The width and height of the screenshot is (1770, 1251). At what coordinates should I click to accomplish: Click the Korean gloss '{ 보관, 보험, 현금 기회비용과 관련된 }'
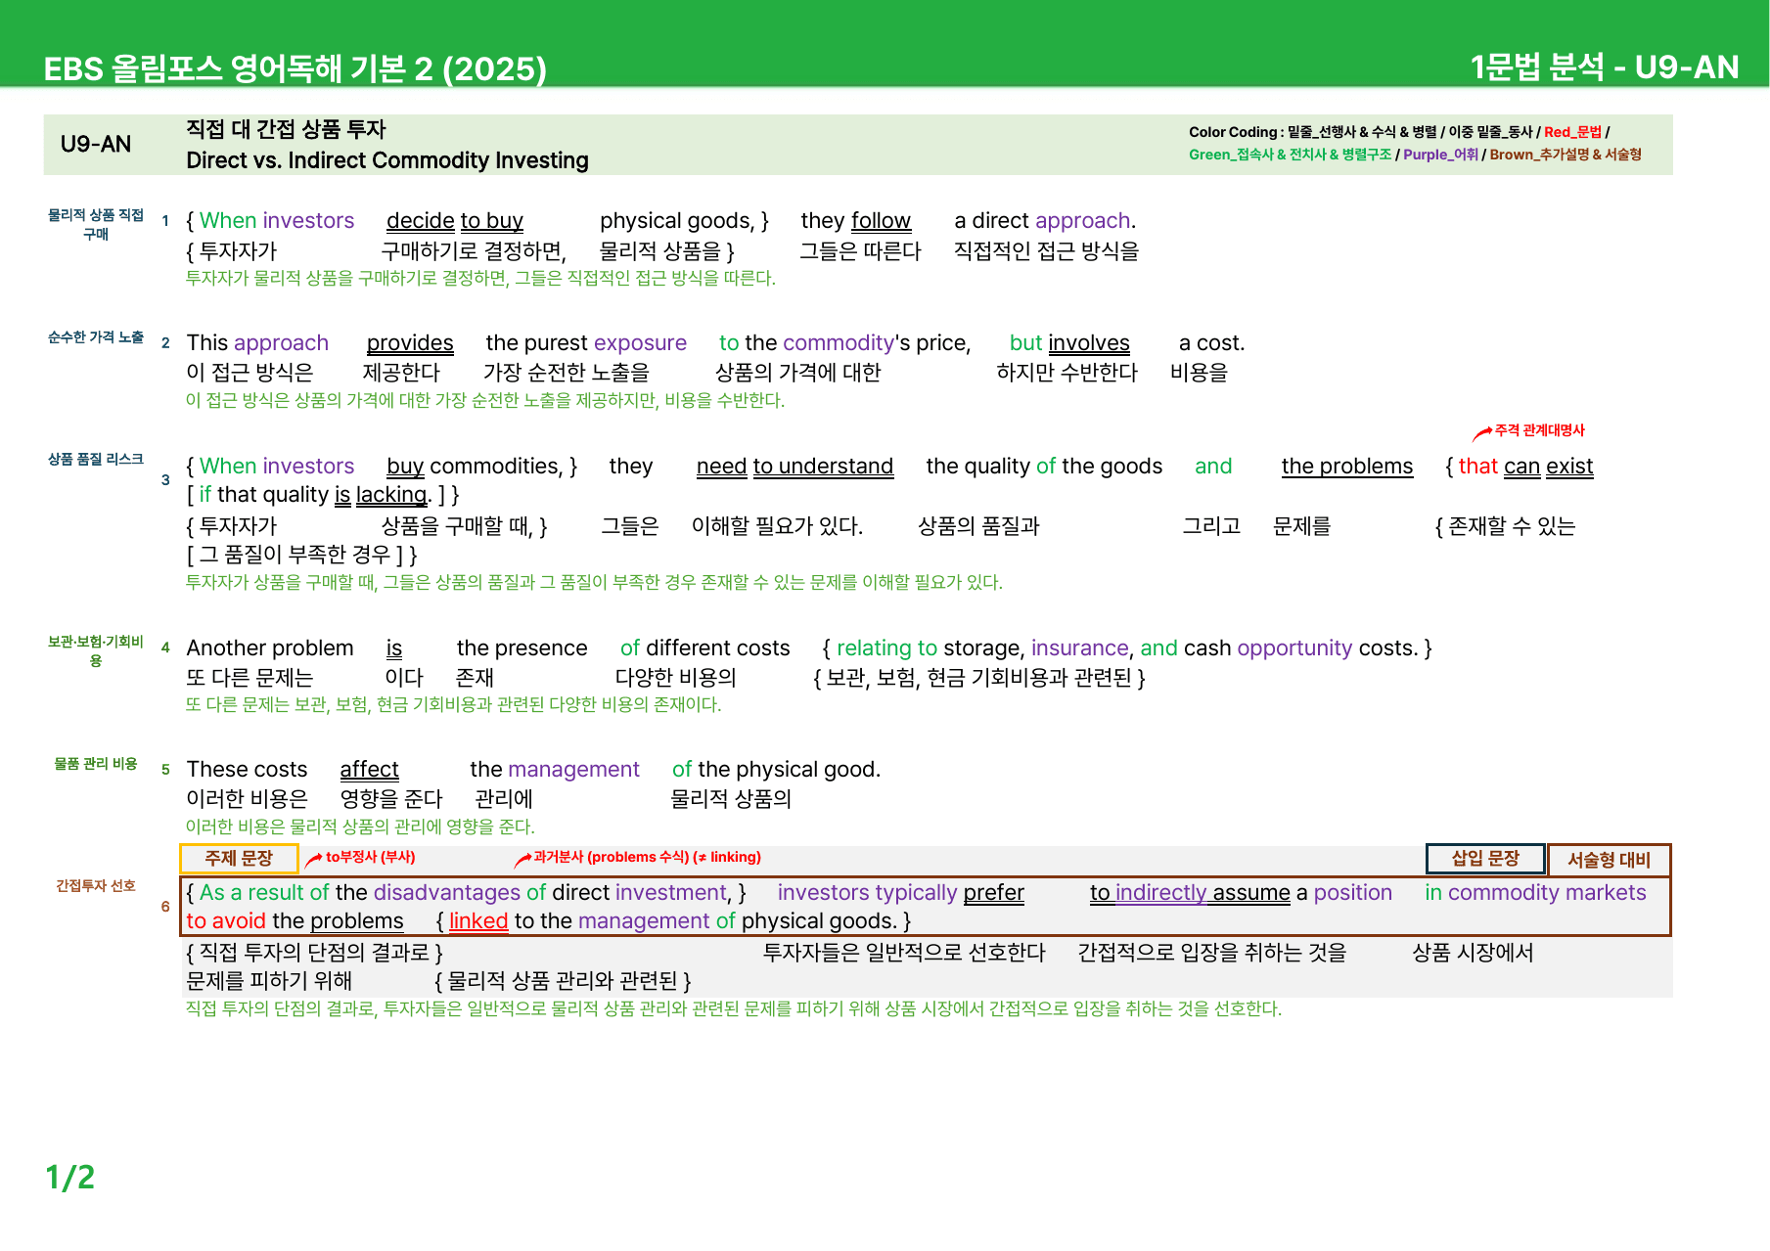[979, 678]
